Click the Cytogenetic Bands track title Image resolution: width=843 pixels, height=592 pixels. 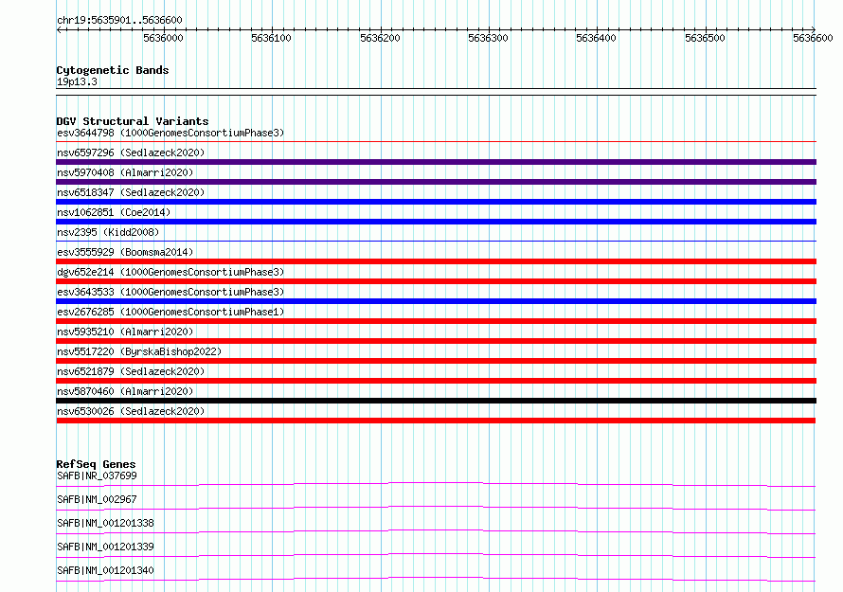pos(113,70)
